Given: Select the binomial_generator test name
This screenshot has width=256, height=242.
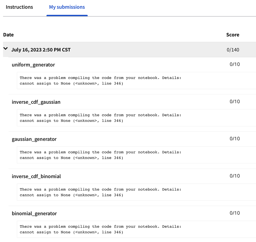Looking at the screenshot, I should (34, 213).
